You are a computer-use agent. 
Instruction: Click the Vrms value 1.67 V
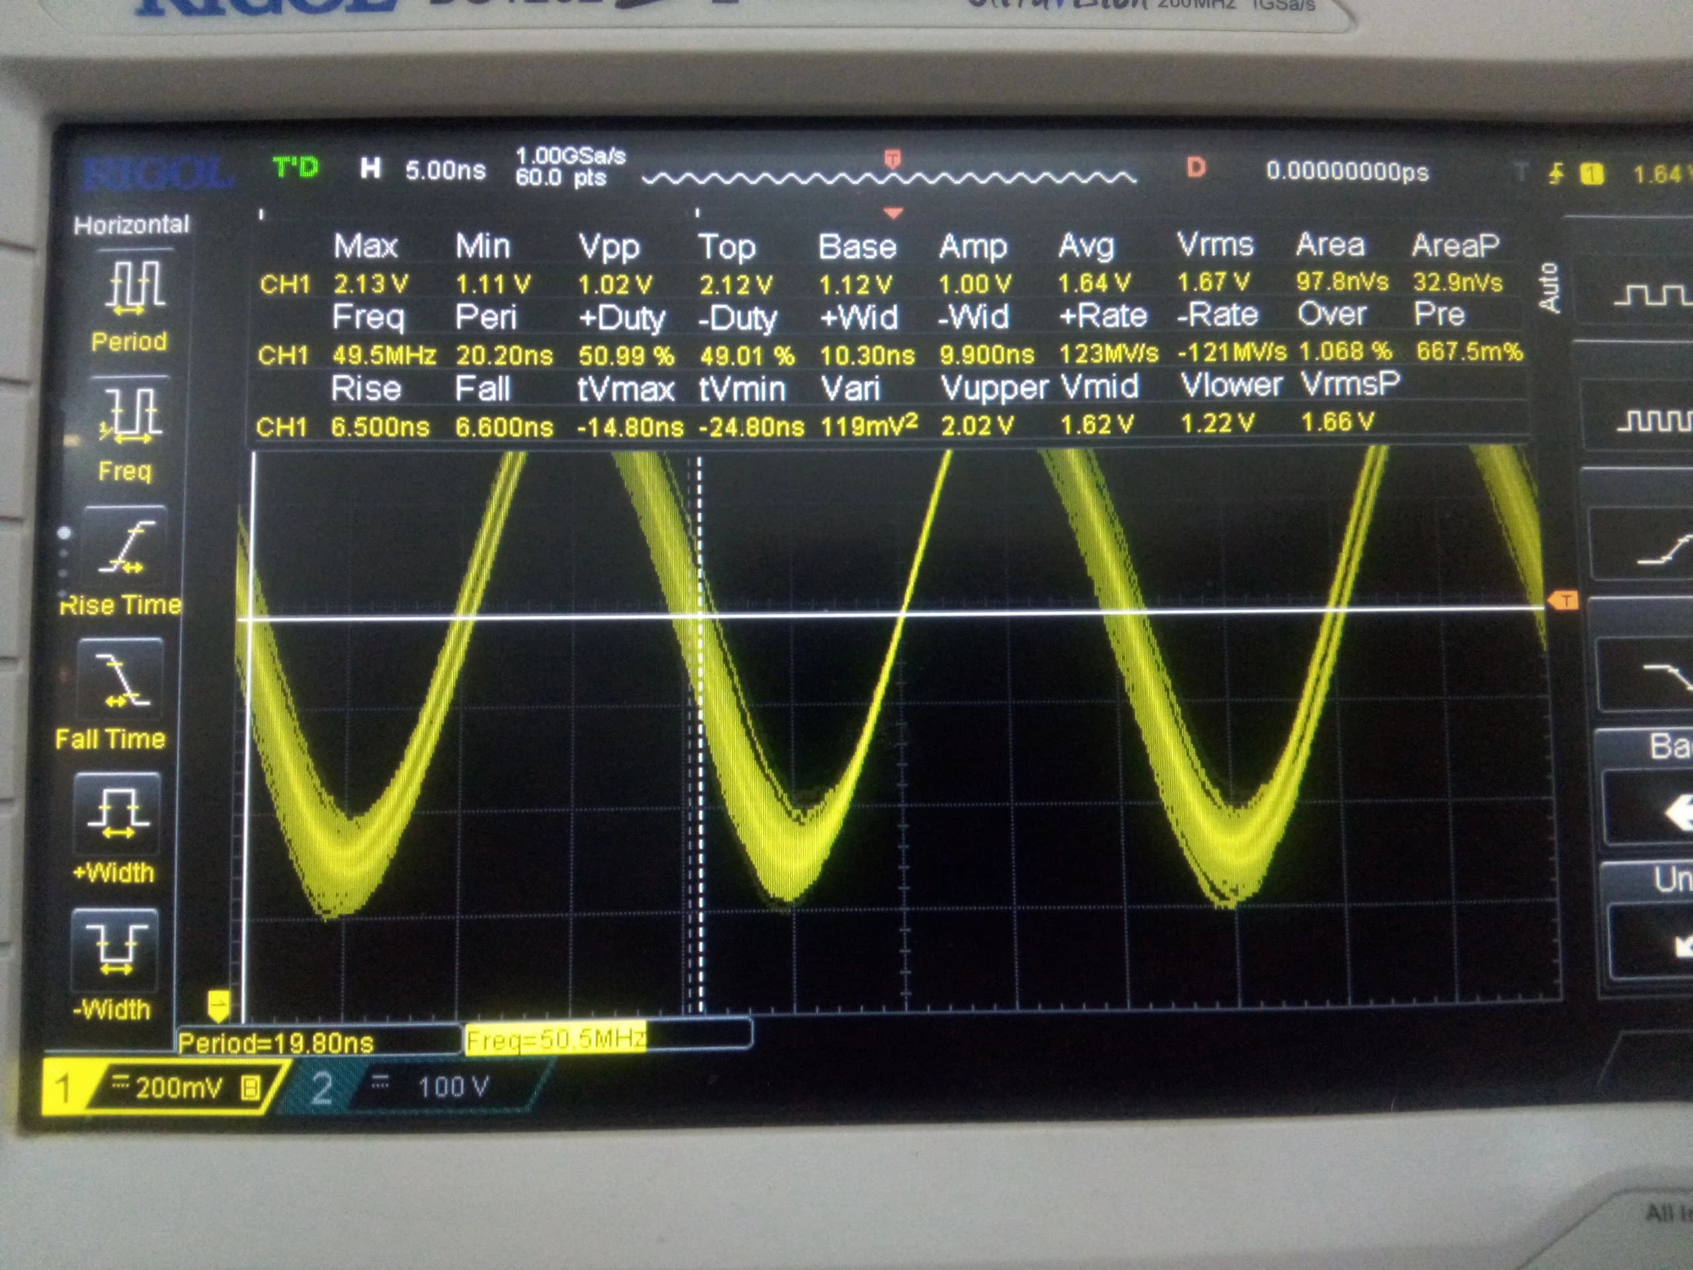[1213, 282]
